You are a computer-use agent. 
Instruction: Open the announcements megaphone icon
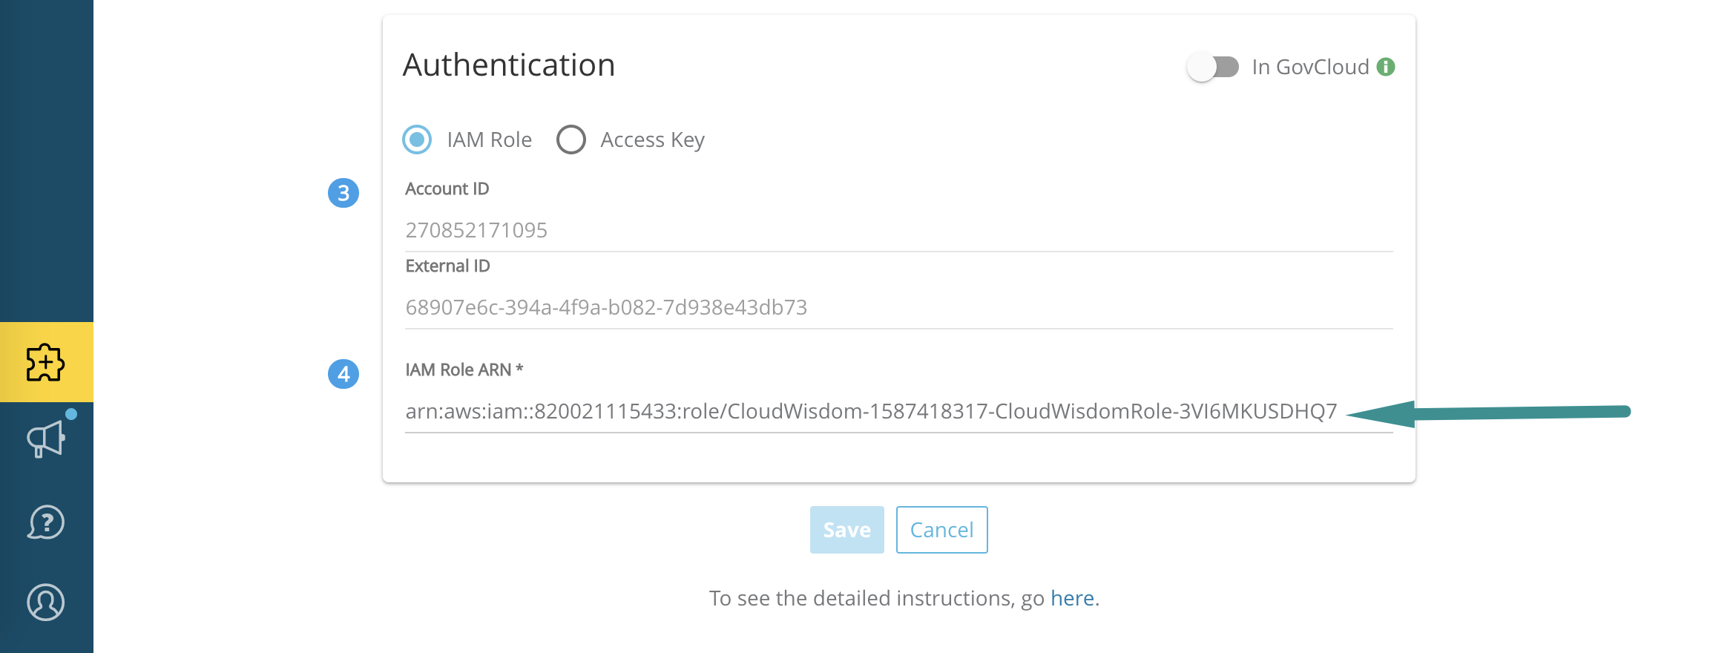coord(46,439)
